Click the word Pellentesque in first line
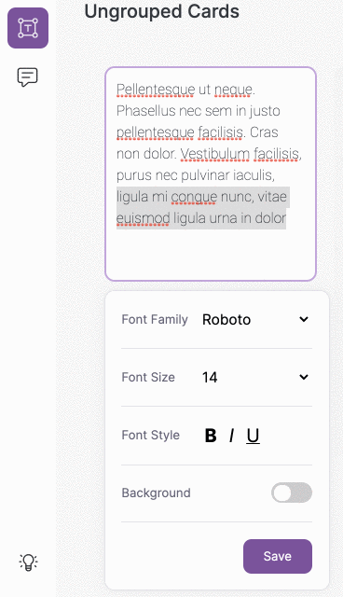343x597 pixels. pos(156,90)
